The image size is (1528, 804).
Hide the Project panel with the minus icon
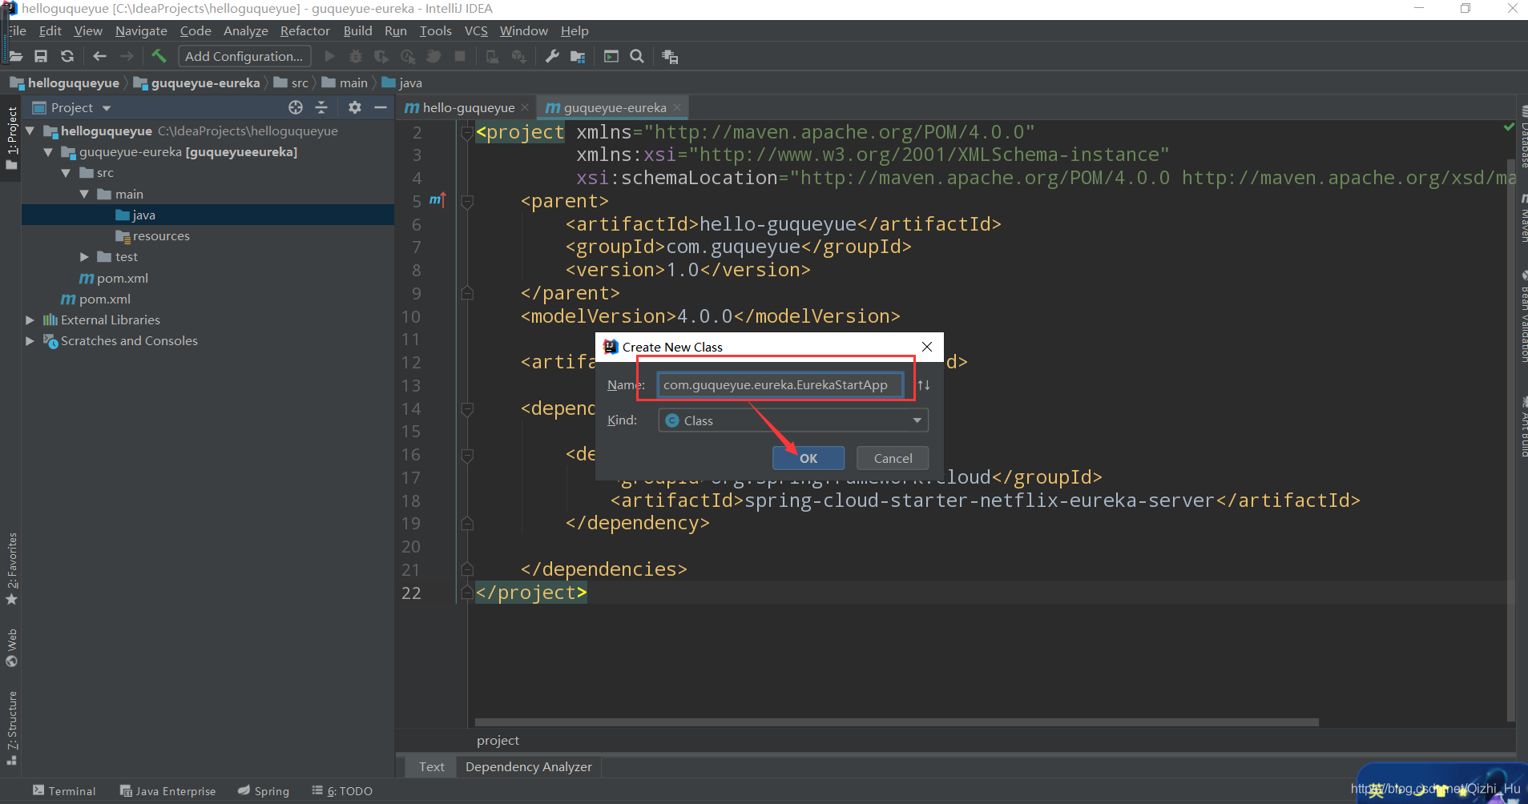[381, 107]
